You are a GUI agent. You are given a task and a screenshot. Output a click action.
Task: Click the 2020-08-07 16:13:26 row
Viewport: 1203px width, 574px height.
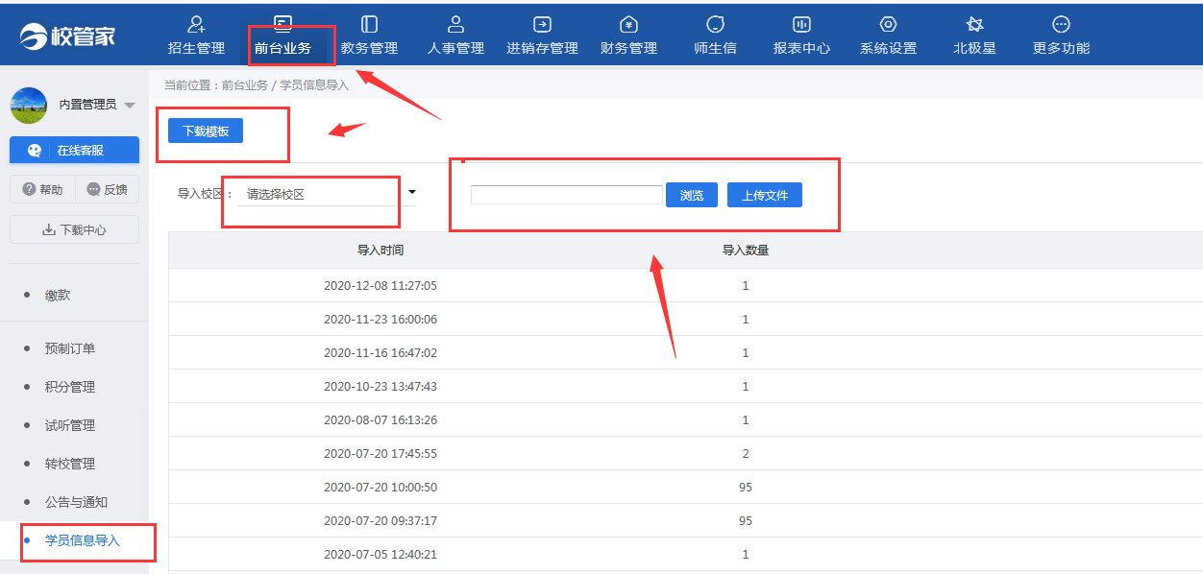coord(686,419)
